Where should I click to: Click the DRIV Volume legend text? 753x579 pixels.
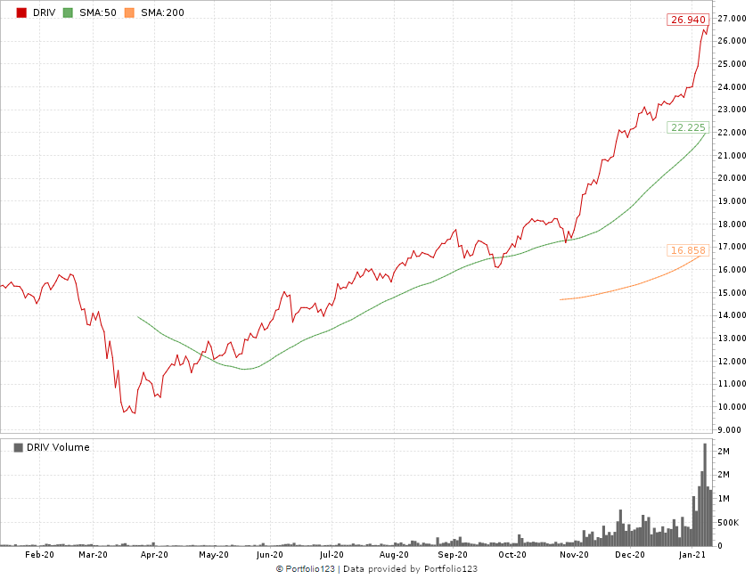58,447
